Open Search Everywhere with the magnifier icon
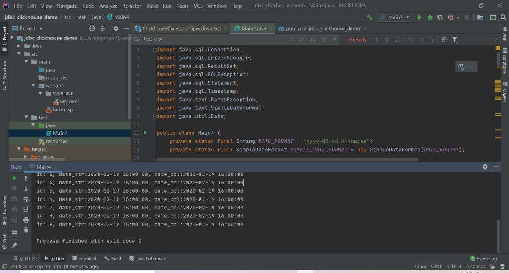The width and height of the screenshot is (509, 273). tap(504, 17)
